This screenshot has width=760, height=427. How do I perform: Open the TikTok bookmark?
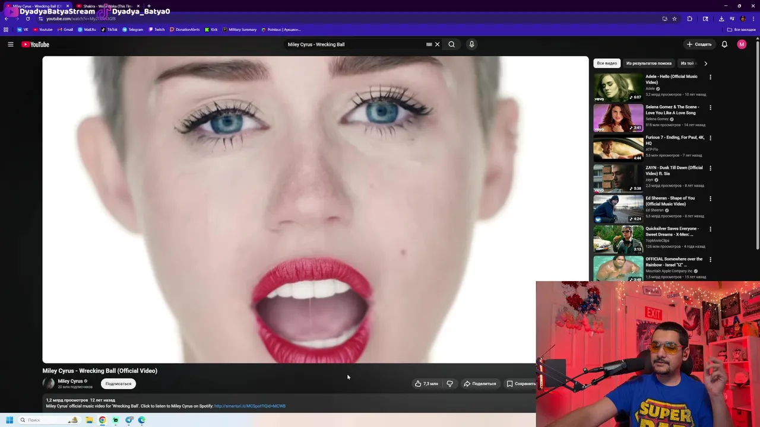click(109, 30)
